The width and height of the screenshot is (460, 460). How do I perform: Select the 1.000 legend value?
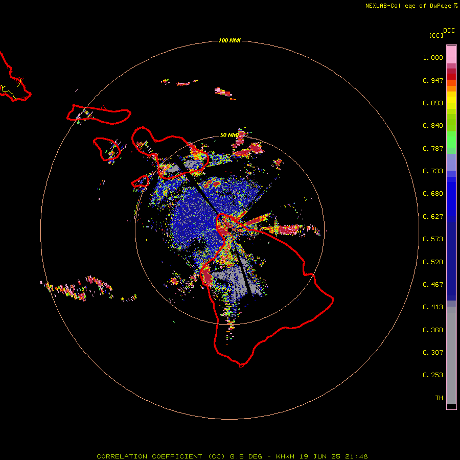click(433, 57)
